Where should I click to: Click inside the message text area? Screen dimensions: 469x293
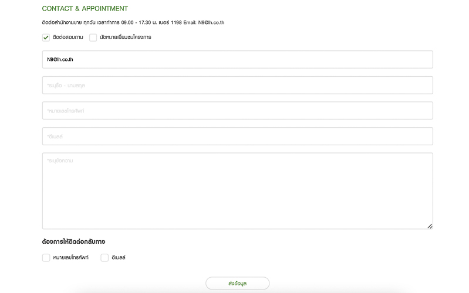[238, 191]
